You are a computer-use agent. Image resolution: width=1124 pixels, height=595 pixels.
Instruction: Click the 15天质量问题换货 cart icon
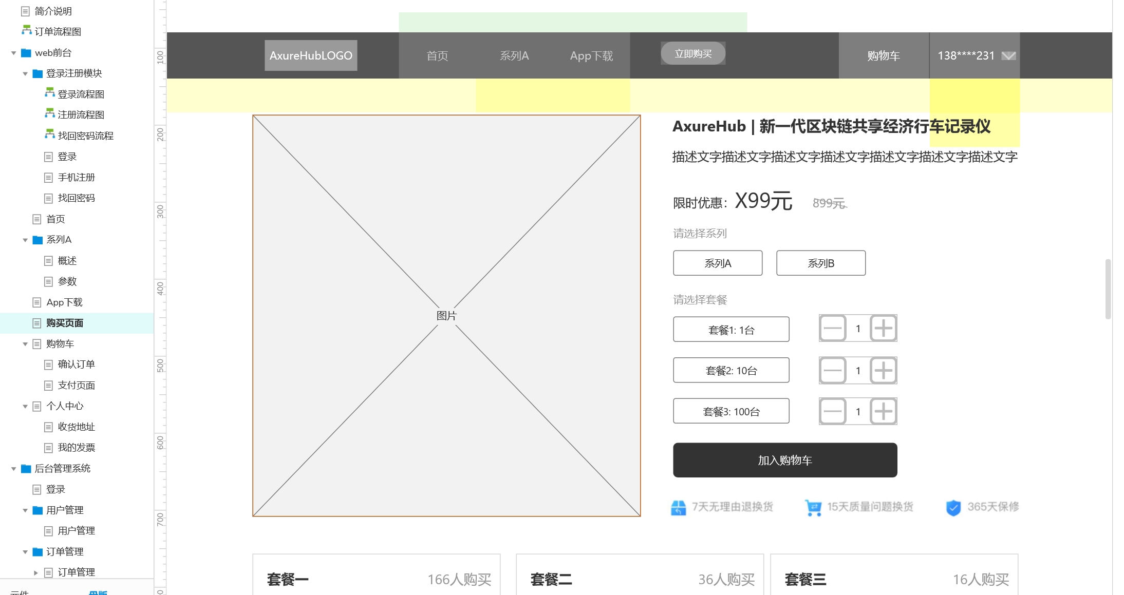[813, 508]
